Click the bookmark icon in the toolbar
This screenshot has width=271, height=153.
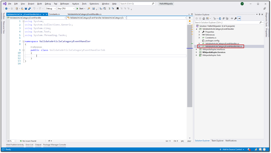[118, 8]
